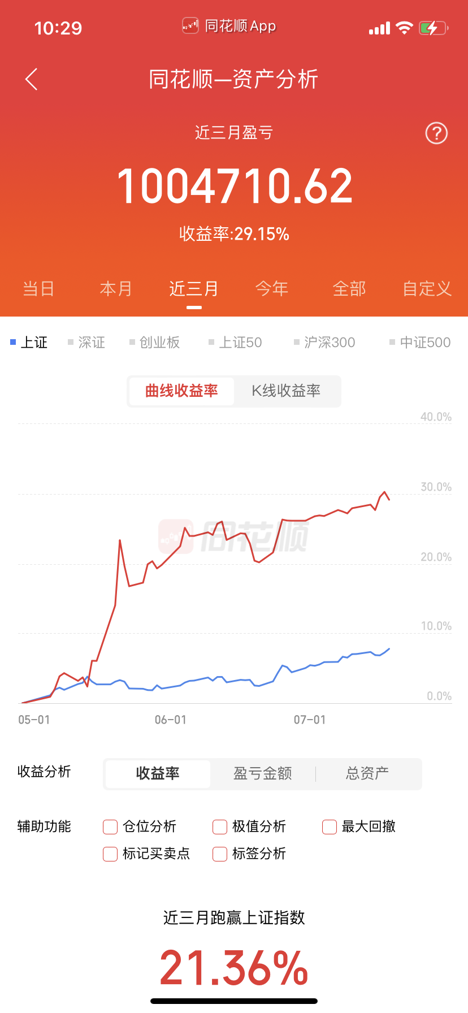Toggle the 标记买卖点 checkbox
This screenshot has width=468, height=1013.
click(x=110, y=854)
